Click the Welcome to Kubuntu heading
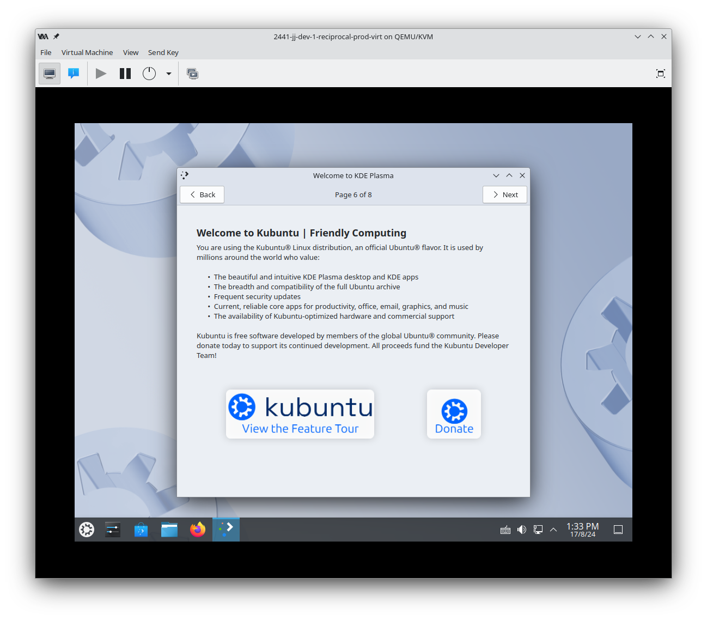707x620 pixels. pyautogui.click(x=301, y=233)
